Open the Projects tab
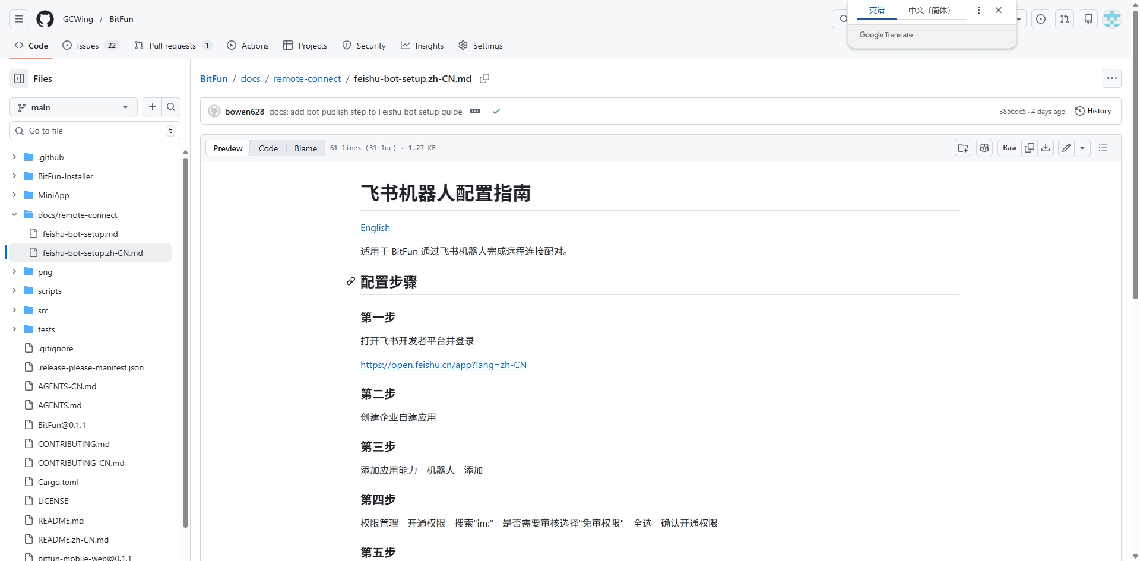Image resolution: width=1140 pixels, height=561 pixels. point(305,46)
